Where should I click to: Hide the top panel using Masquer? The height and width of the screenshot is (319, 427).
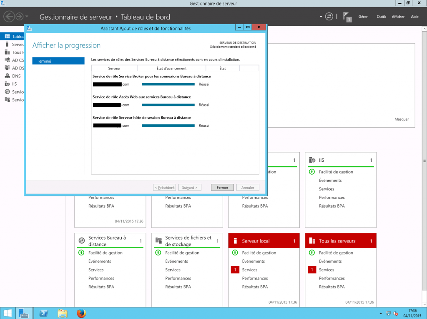401,119
